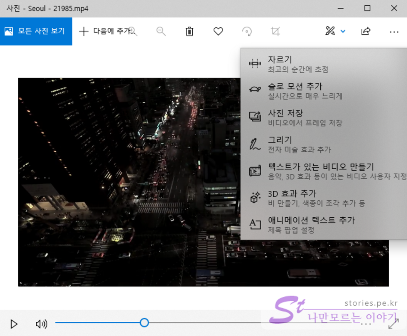The image size is (407, 336).
Task: Click the rotate icon in toolbar
Action: click(x=247, y=32)
